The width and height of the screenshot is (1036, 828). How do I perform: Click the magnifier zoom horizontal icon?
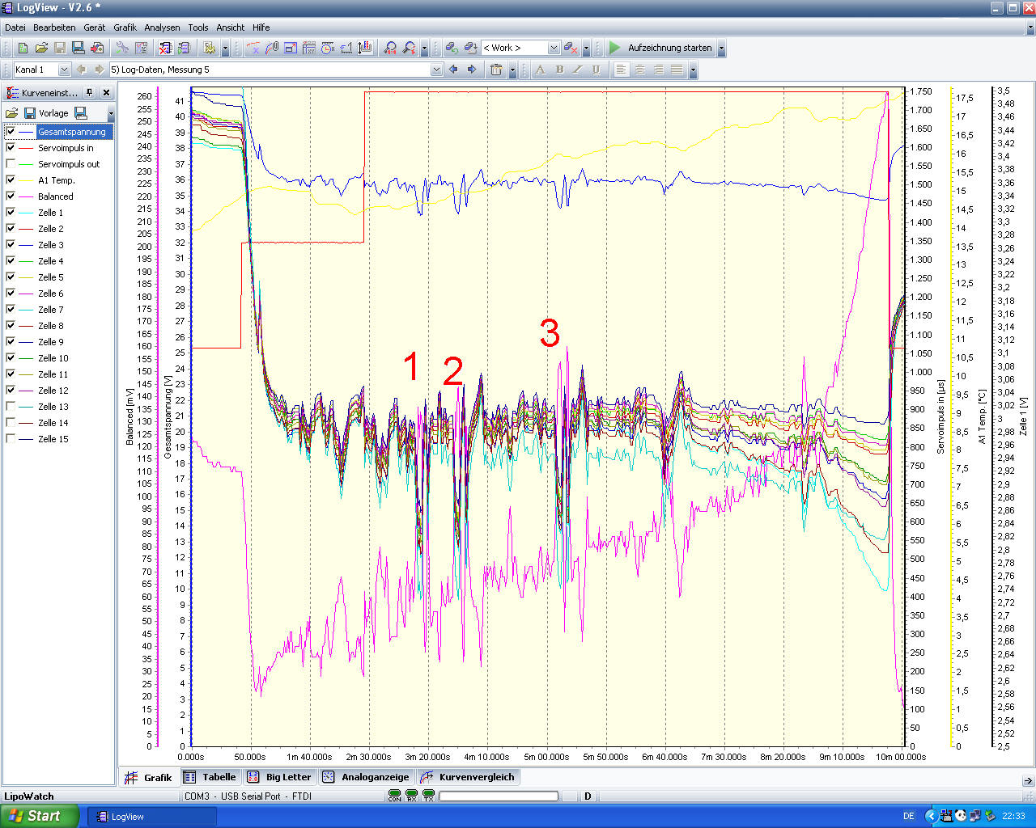coord(390,48)
